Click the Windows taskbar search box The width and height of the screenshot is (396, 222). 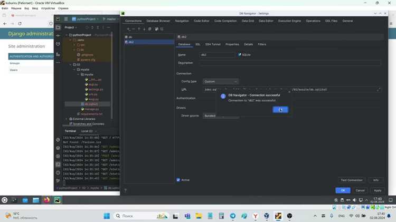(142, 216)
